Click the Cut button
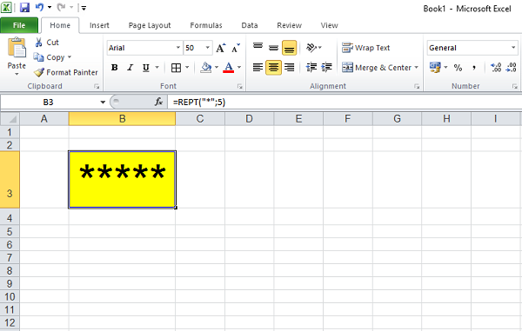 pyautogui.click(x=47, y=43)
